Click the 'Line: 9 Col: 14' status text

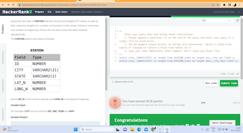point(229,74)
